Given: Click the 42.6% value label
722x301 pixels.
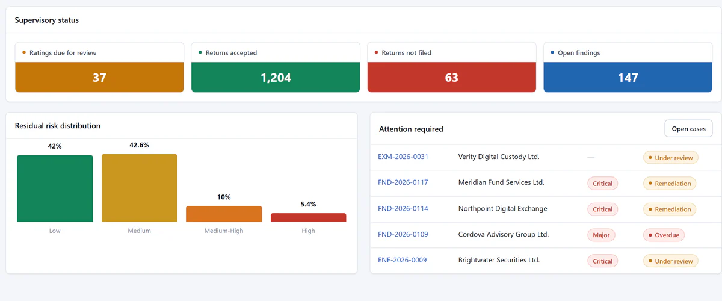Looking at the screenshot, I should [140, 145].
